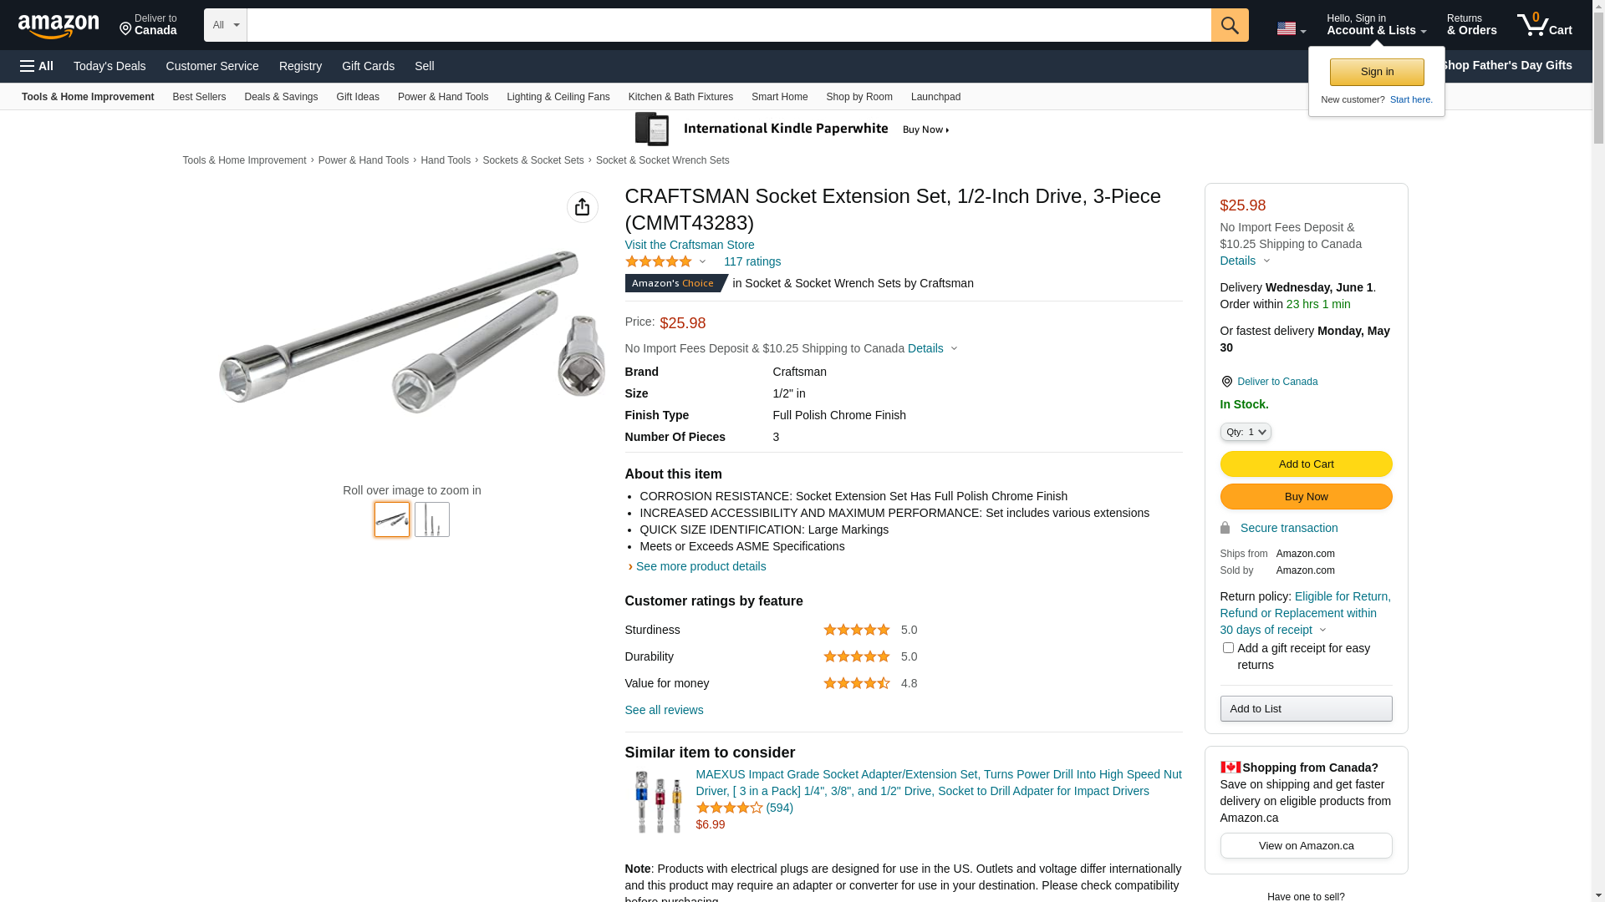Open the star rating popover
Image resolution: width=1605 pixels, height=902 pixels.
click(665, 262)
